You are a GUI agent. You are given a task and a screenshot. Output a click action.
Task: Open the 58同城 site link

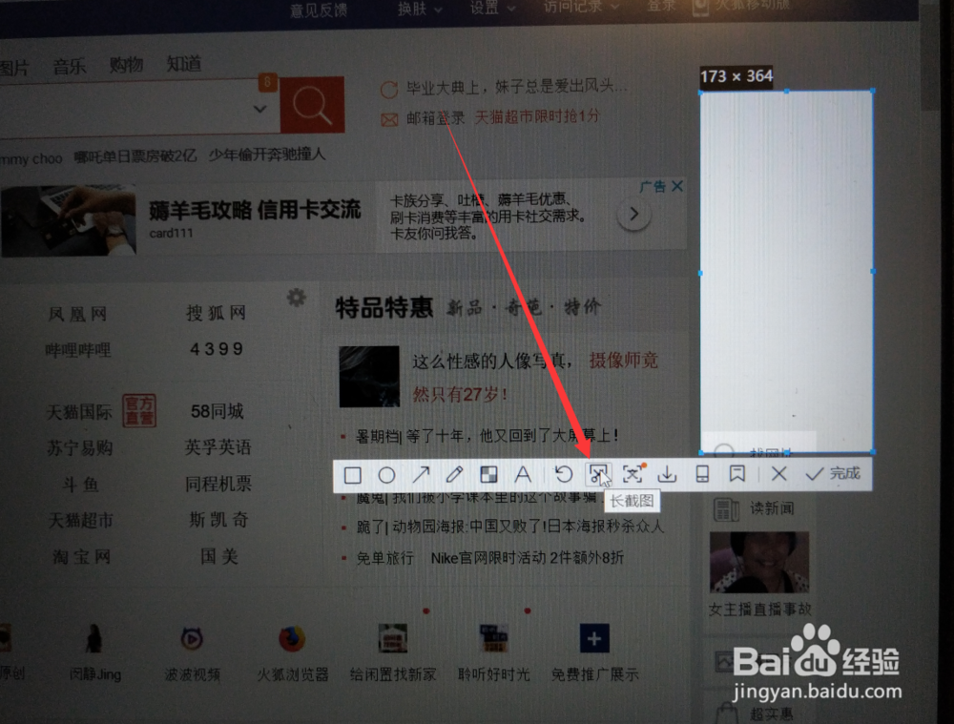coord(218,411)
